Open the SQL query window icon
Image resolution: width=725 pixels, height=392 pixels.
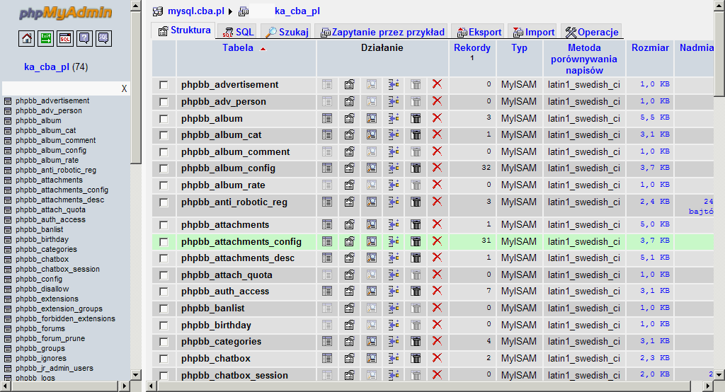click(x=65, y=38)
